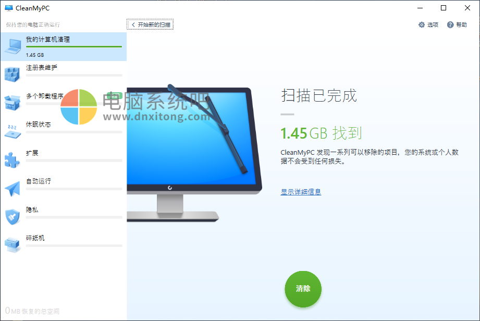Viewport: 480px width, 321px height.
Task: Click the question mark help icon
Action: click(450, 25)
